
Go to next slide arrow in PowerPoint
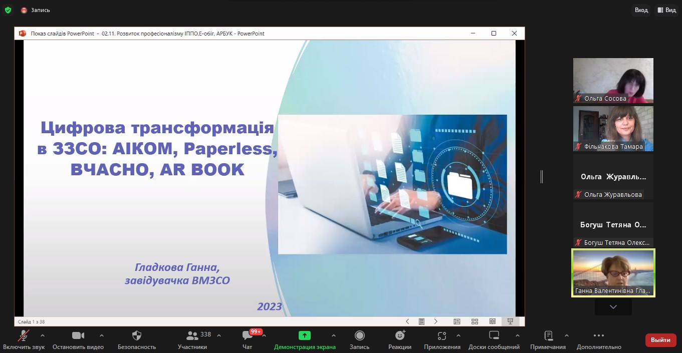click(436, 321)
